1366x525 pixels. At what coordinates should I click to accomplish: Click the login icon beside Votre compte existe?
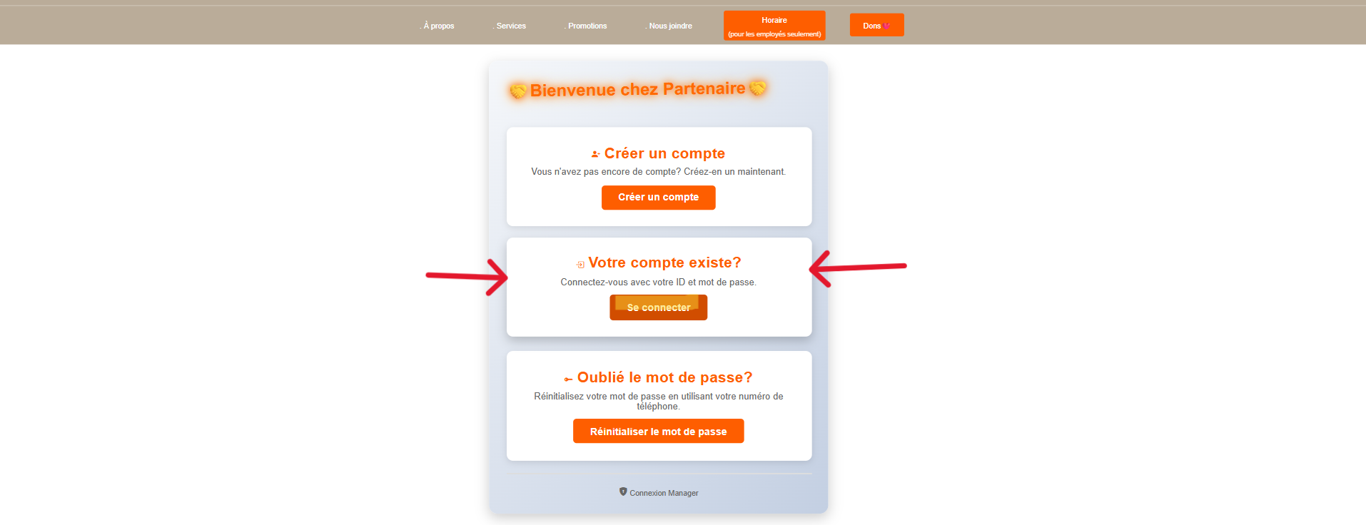coord(580,265)
